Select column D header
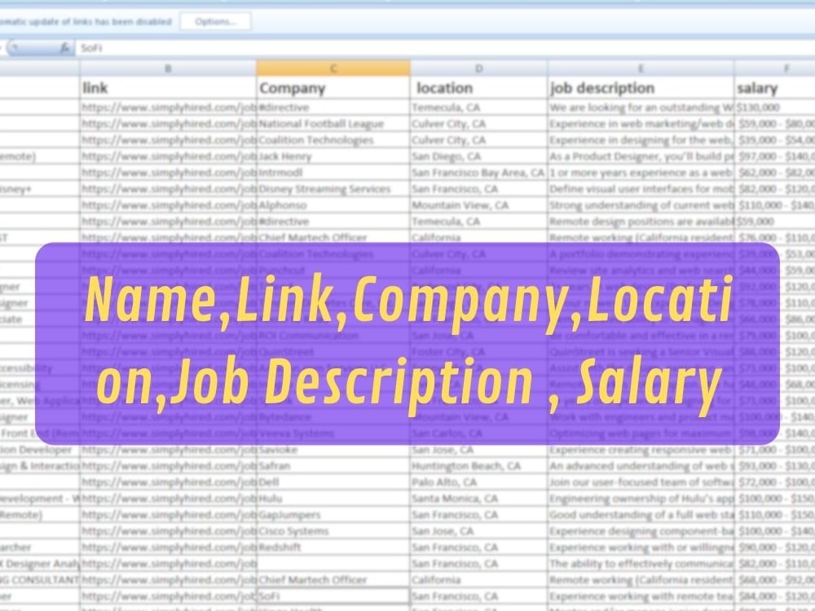The width and height of the screenshot is (815, 611). (x=478, y=68)
